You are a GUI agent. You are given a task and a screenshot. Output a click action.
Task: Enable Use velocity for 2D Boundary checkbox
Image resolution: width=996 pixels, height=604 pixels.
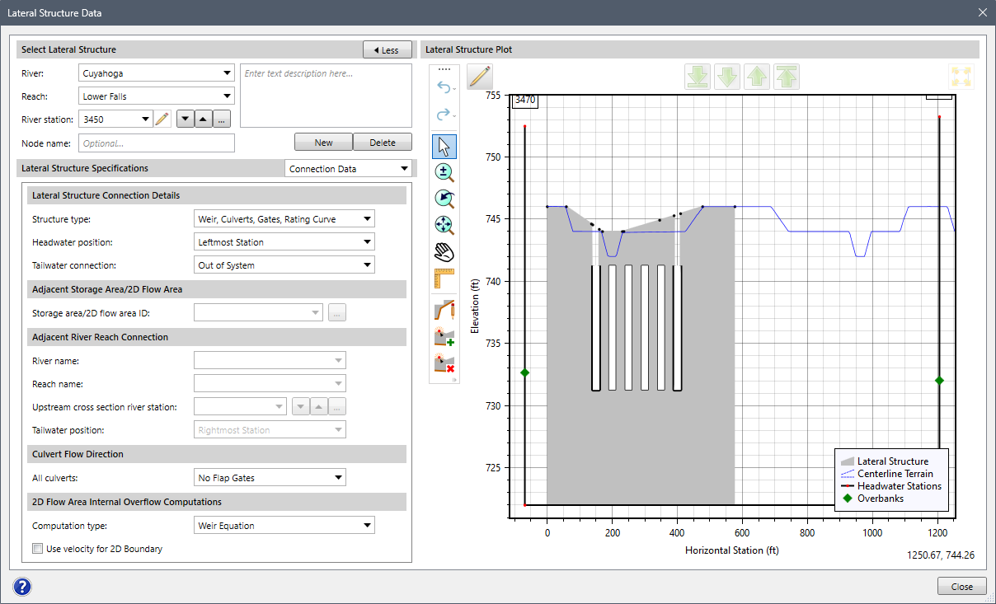tap(37, 549)
